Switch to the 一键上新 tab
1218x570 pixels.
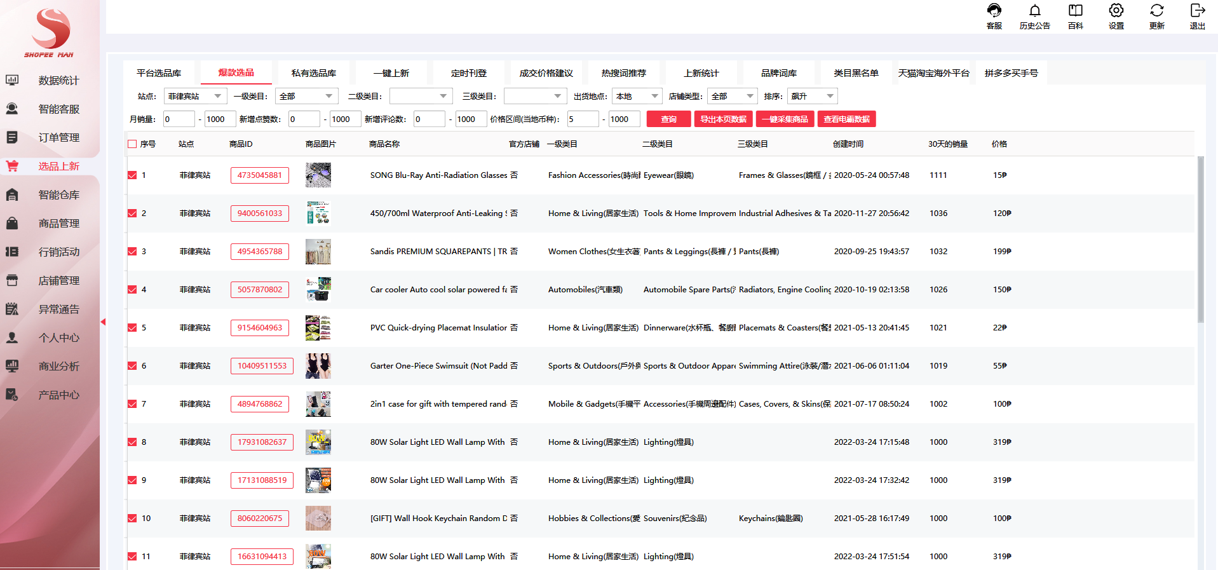(x=391, y=73)
